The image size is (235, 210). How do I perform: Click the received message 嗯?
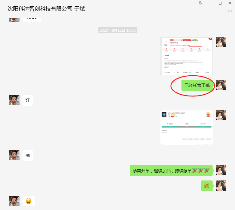28,155
